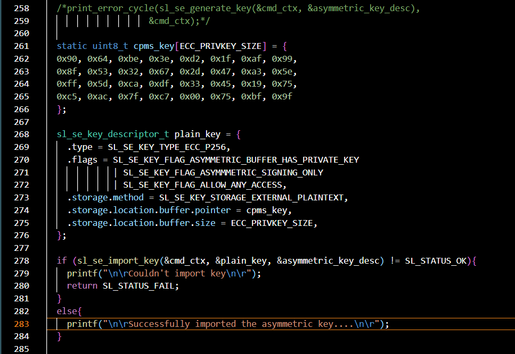Click "Couldn't import key" string
The height and width of the screenshot is (354, 515).
(177, 274)
